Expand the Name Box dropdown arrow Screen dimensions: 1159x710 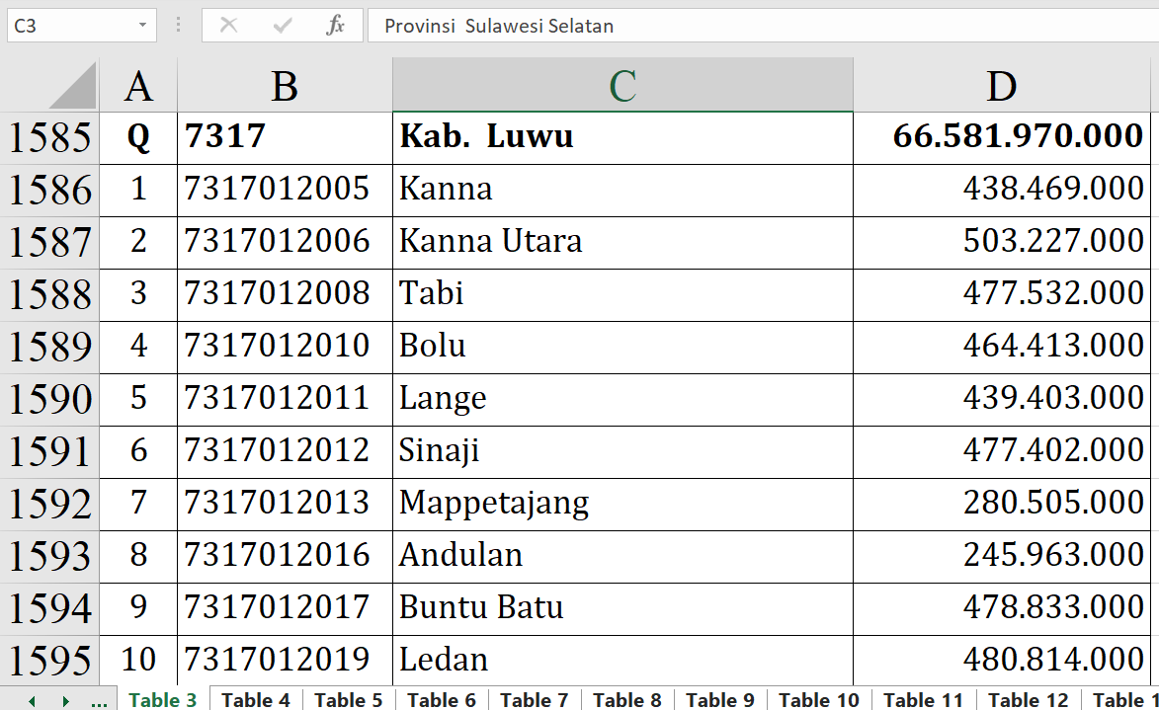point(143,26)
